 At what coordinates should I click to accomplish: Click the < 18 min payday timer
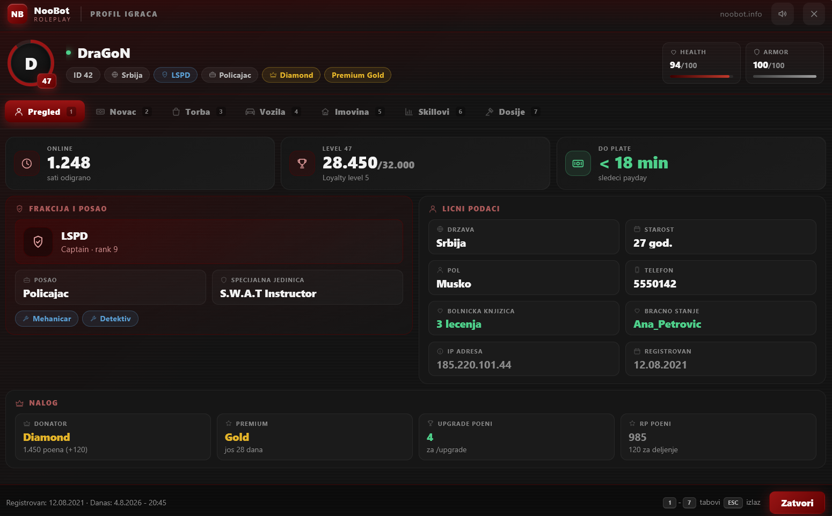click(633, 163)
